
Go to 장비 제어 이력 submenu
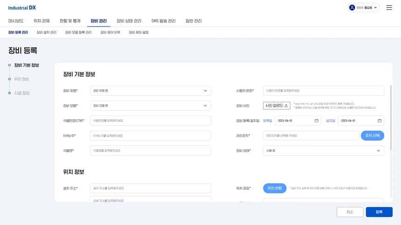point(110,33)
